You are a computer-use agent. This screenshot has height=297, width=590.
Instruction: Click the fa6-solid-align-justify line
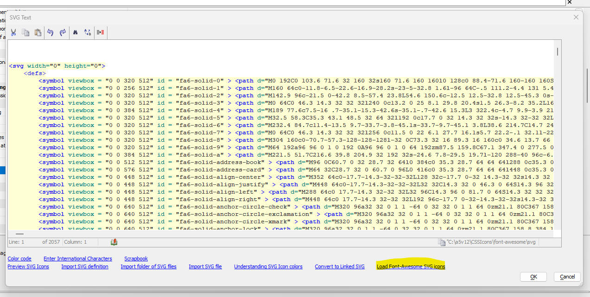tap(296, 184)
